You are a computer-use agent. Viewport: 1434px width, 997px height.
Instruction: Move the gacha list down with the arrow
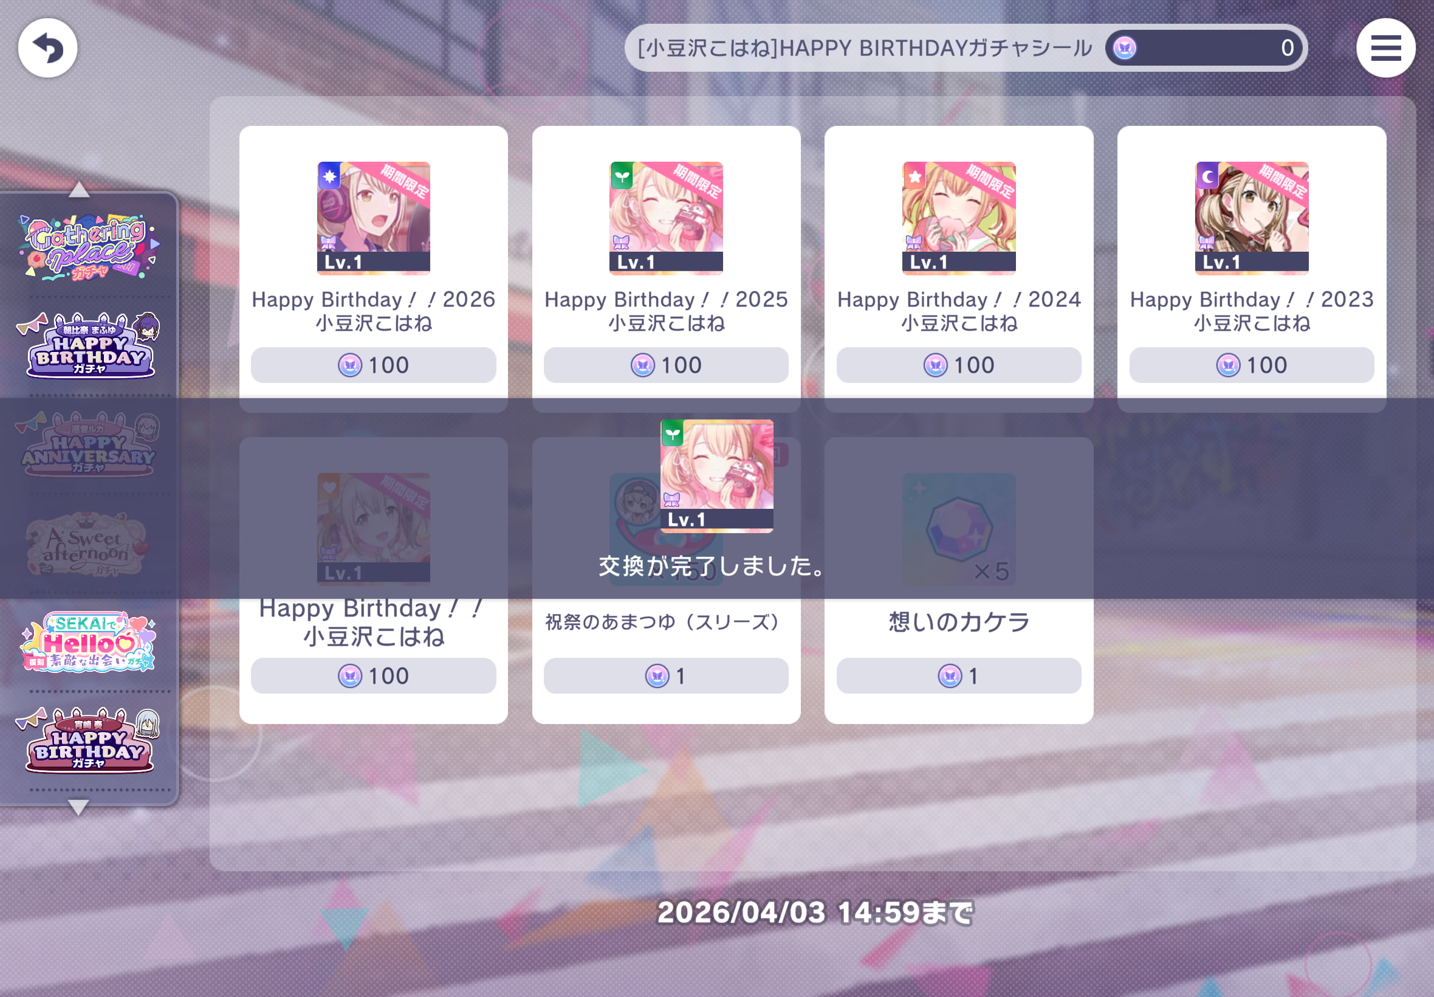78,807
